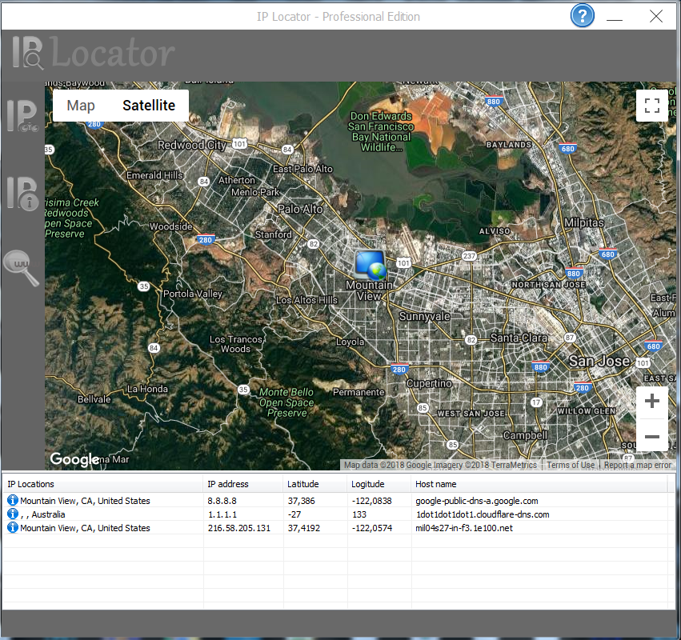This screenshot has width=681, height=640.
Task: Zoom out on the map
Action: click(652, 436)
